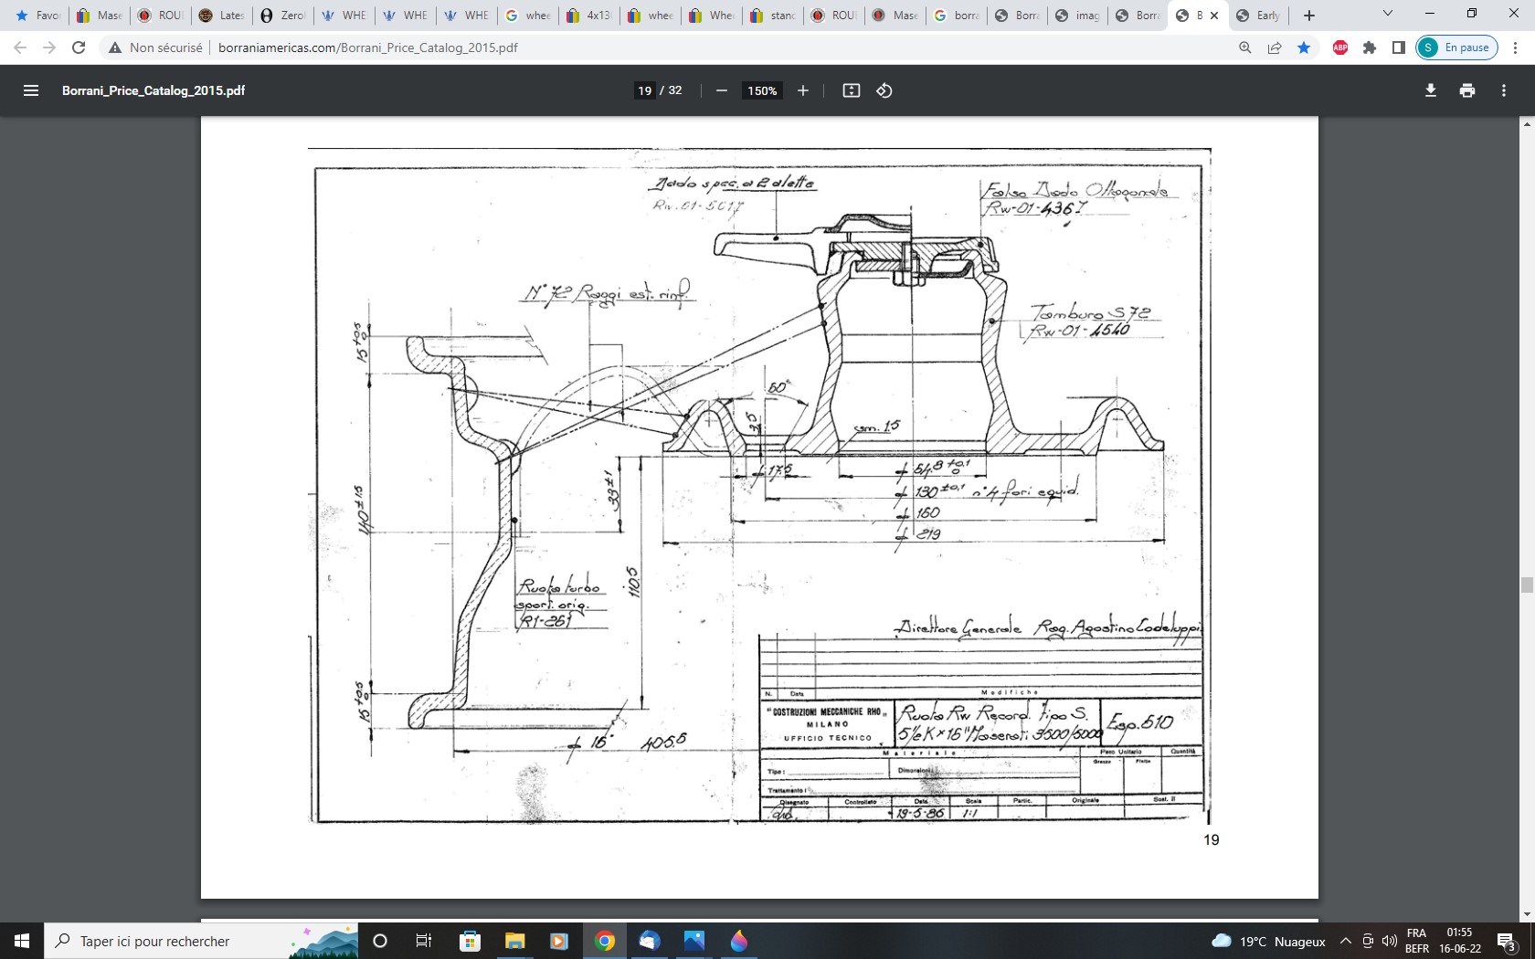1535x959 pixels.
Task: Toggle the browser side panel
Action: (1398, 47)
